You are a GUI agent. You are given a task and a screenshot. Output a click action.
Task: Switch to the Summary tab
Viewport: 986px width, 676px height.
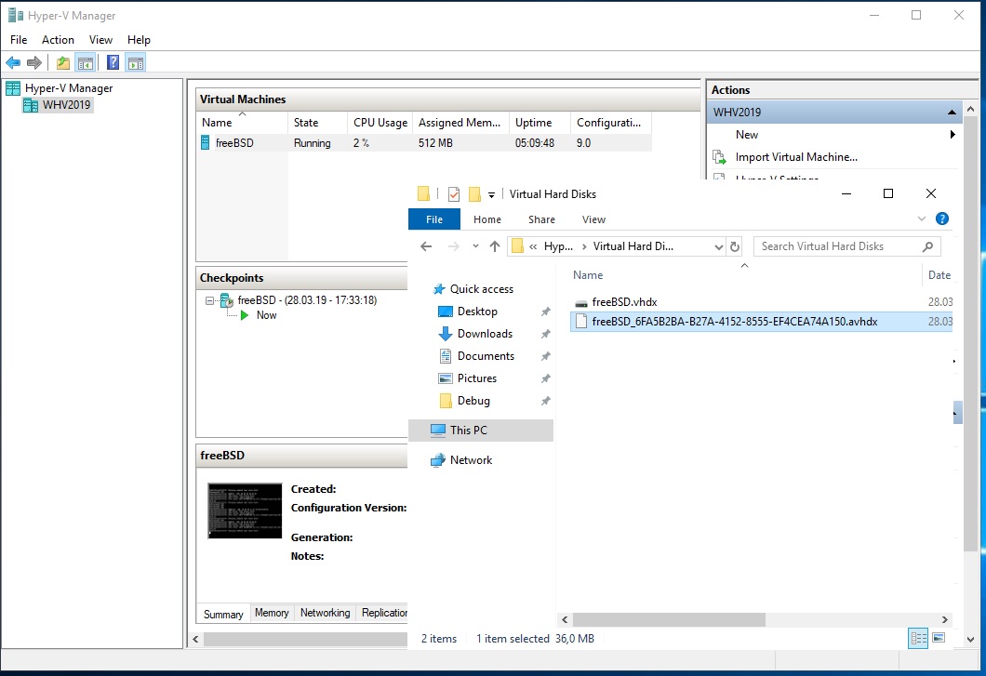223,614
